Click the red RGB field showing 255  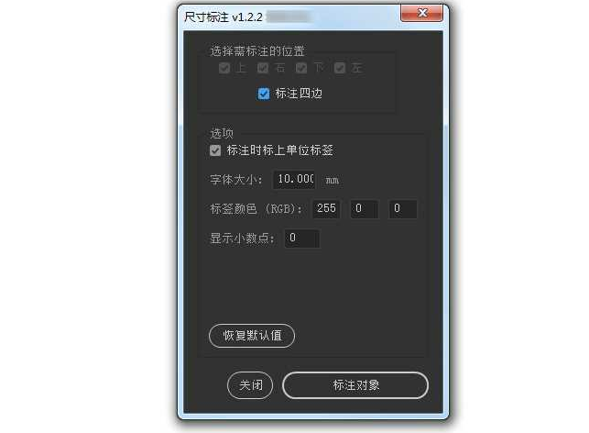coord(326,209)
